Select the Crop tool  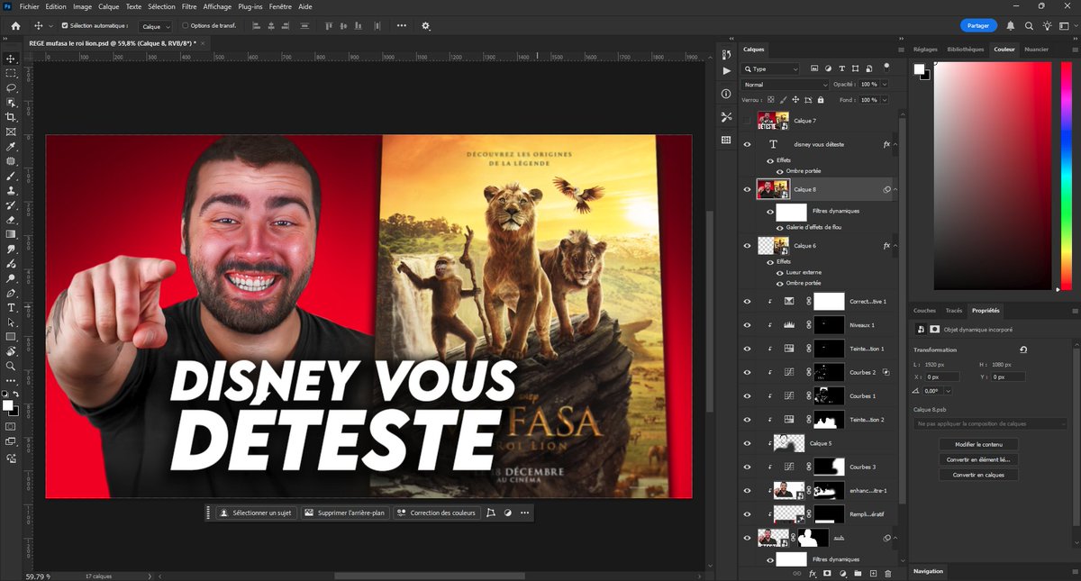(11, 117)
